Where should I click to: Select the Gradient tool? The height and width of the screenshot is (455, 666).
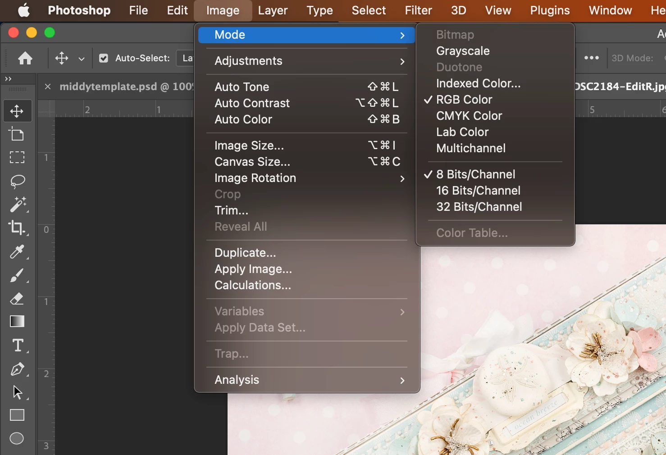click(17, 321)
